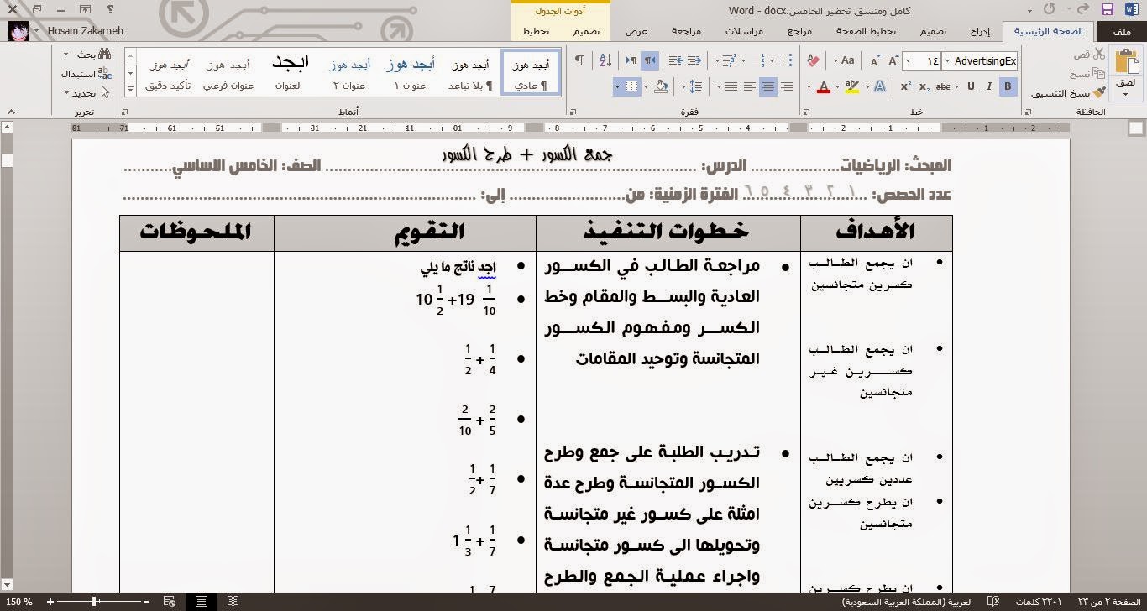Click the Center alignment icon
Screen dimensions: 1147x611
click(x=768, y=86)
